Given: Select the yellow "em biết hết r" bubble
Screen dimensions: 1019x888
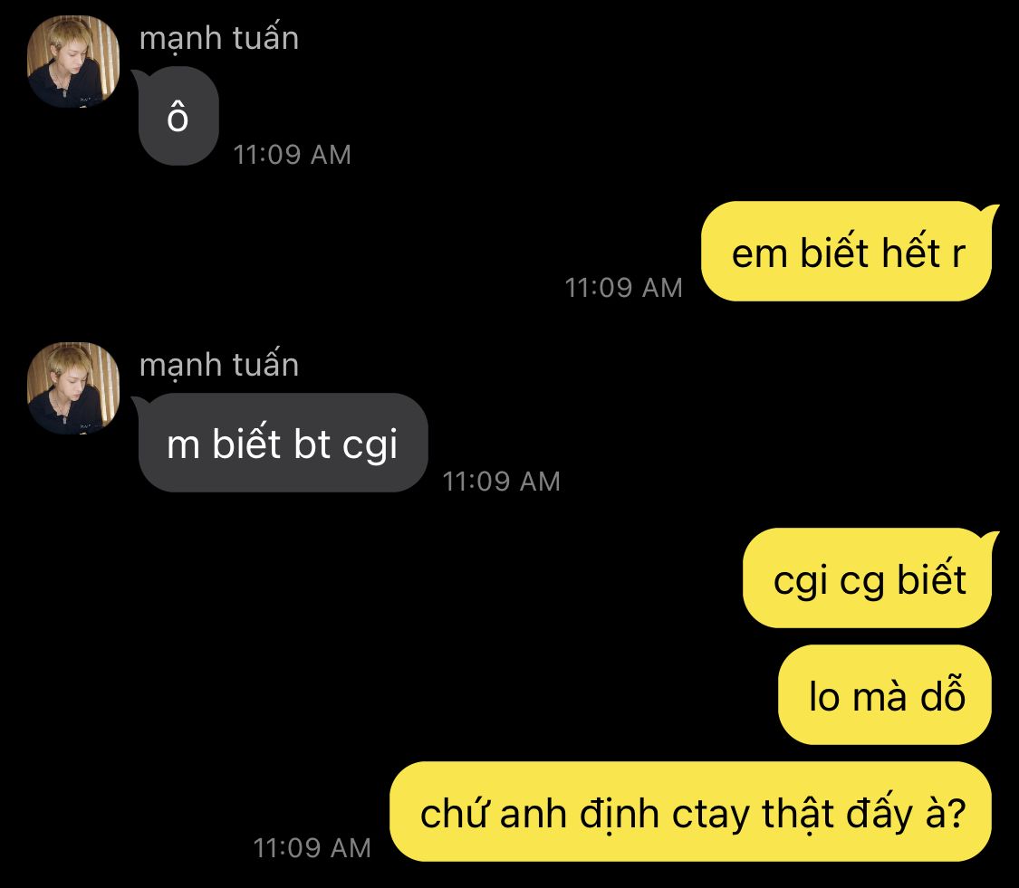Looking at the screenshot, I should point(847,252).
